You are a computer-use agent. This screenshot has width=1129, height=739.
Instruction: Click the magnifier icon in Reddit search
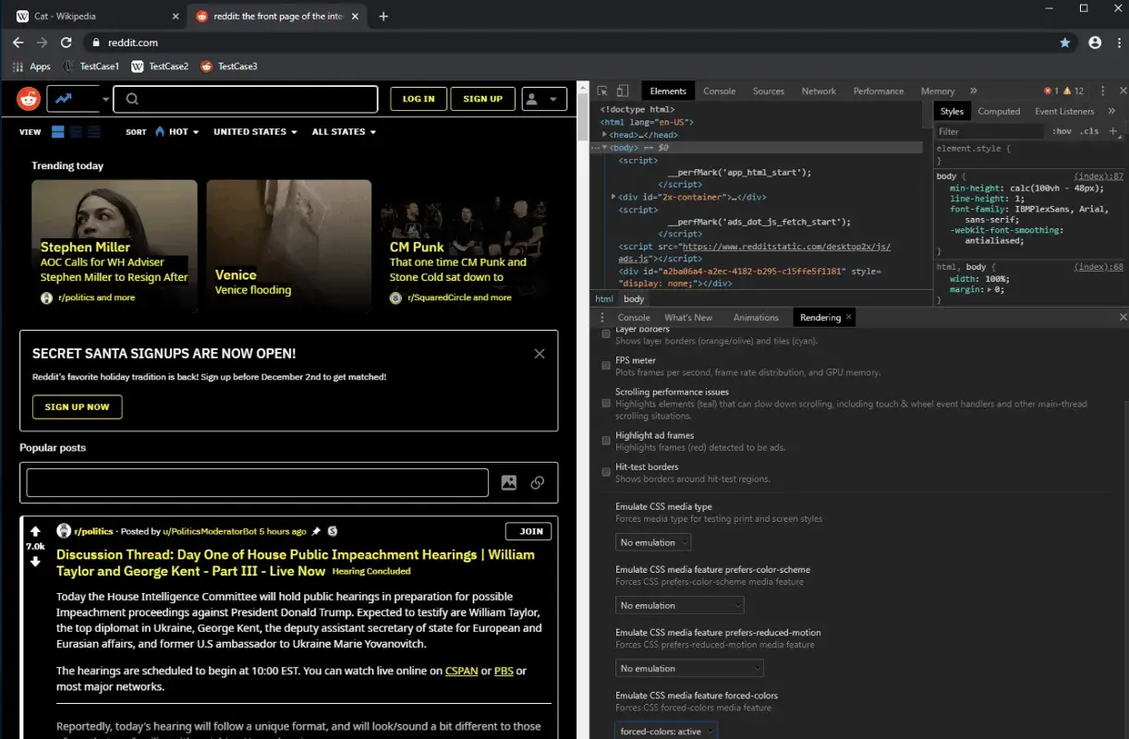point(132,99)
